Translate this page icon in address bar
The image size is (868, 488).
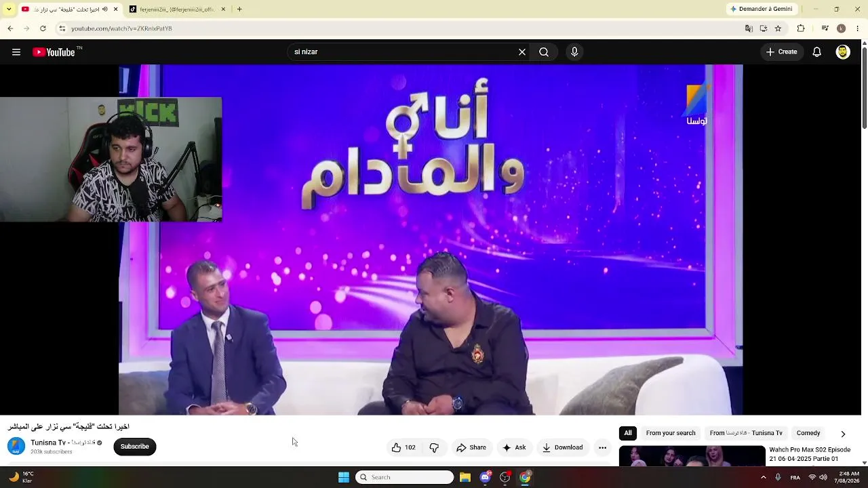click(x=749, y=28)
